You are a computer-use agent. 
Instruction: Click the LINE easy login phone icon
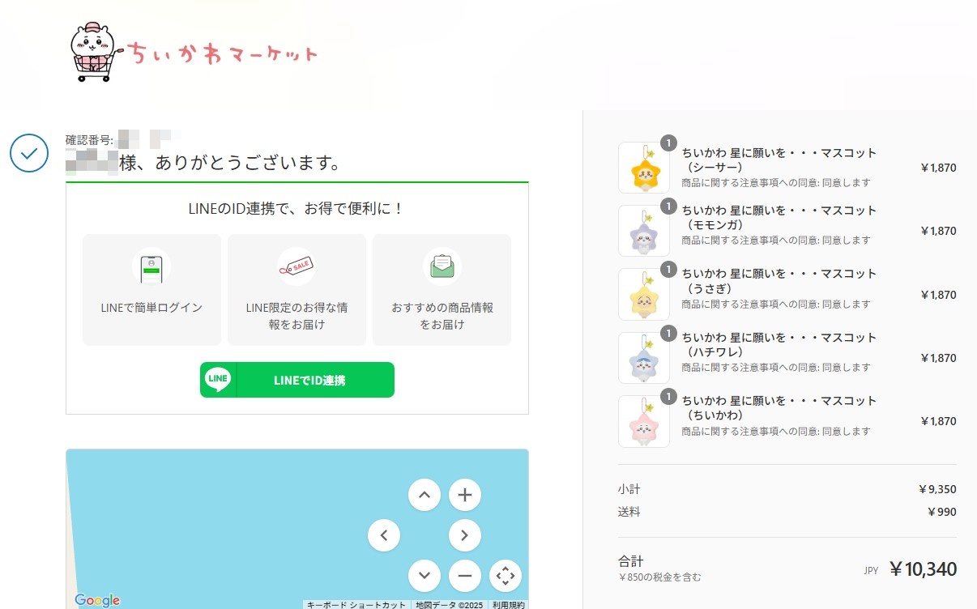151,266
